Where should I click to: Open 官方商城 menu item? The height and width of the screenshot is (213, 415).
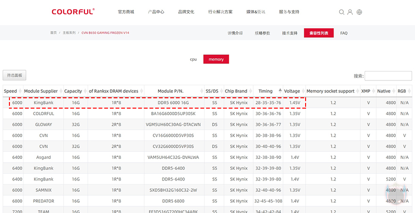click(x=126, y=12)
